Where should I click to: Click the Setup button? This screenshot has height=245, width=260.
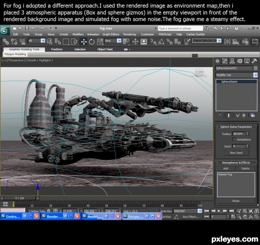coord(236,201)
